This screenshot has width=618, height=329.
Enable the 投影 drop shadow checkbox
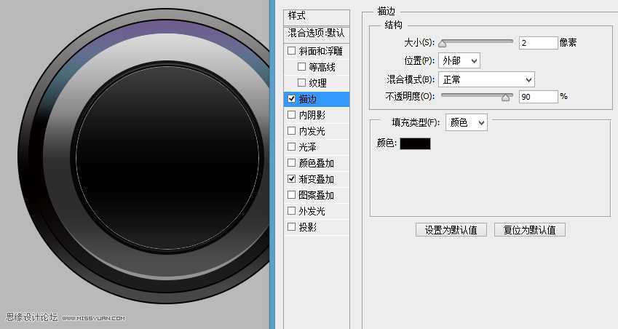click(x=292, y=227)
